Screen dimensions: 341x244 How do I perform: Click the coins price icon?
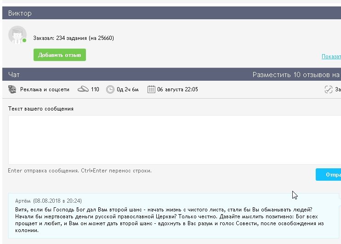pos(83,89)
